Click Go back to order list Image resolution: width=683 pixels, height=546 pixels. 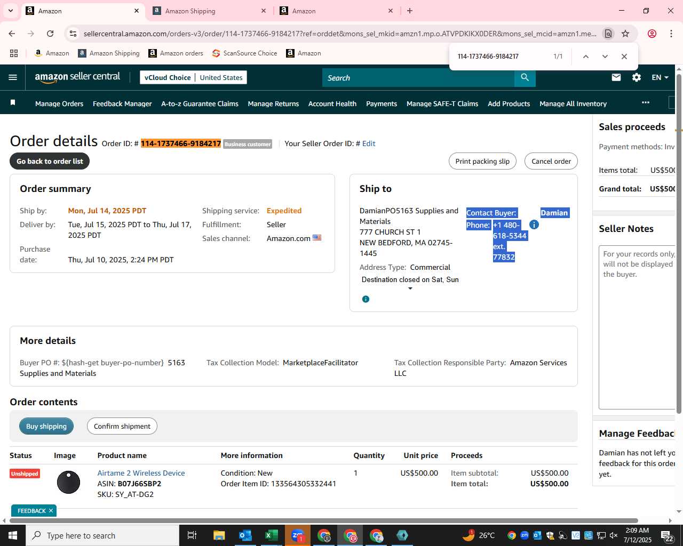click(x=50, y=161)
